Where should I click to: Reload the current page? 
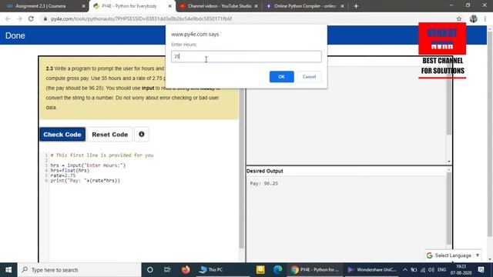point(31,18)
